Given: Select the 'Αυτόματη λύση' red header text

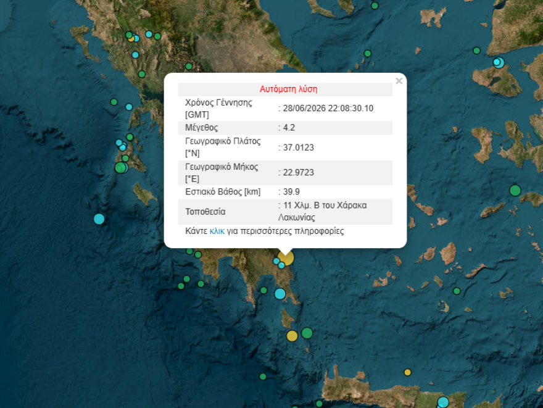Looking at the screenshot, I should (289, 89).
